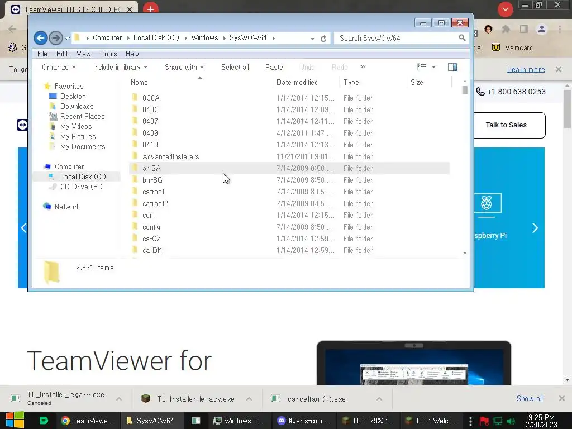Click Paste in the Explorer toolbar

click(x=274, y=67)
